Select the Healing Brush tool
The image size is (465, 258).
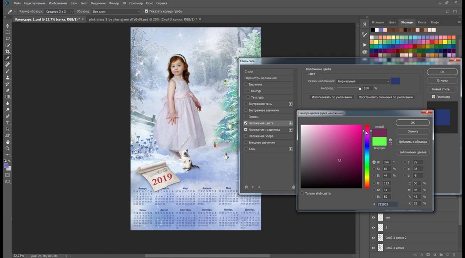[8, 65]
